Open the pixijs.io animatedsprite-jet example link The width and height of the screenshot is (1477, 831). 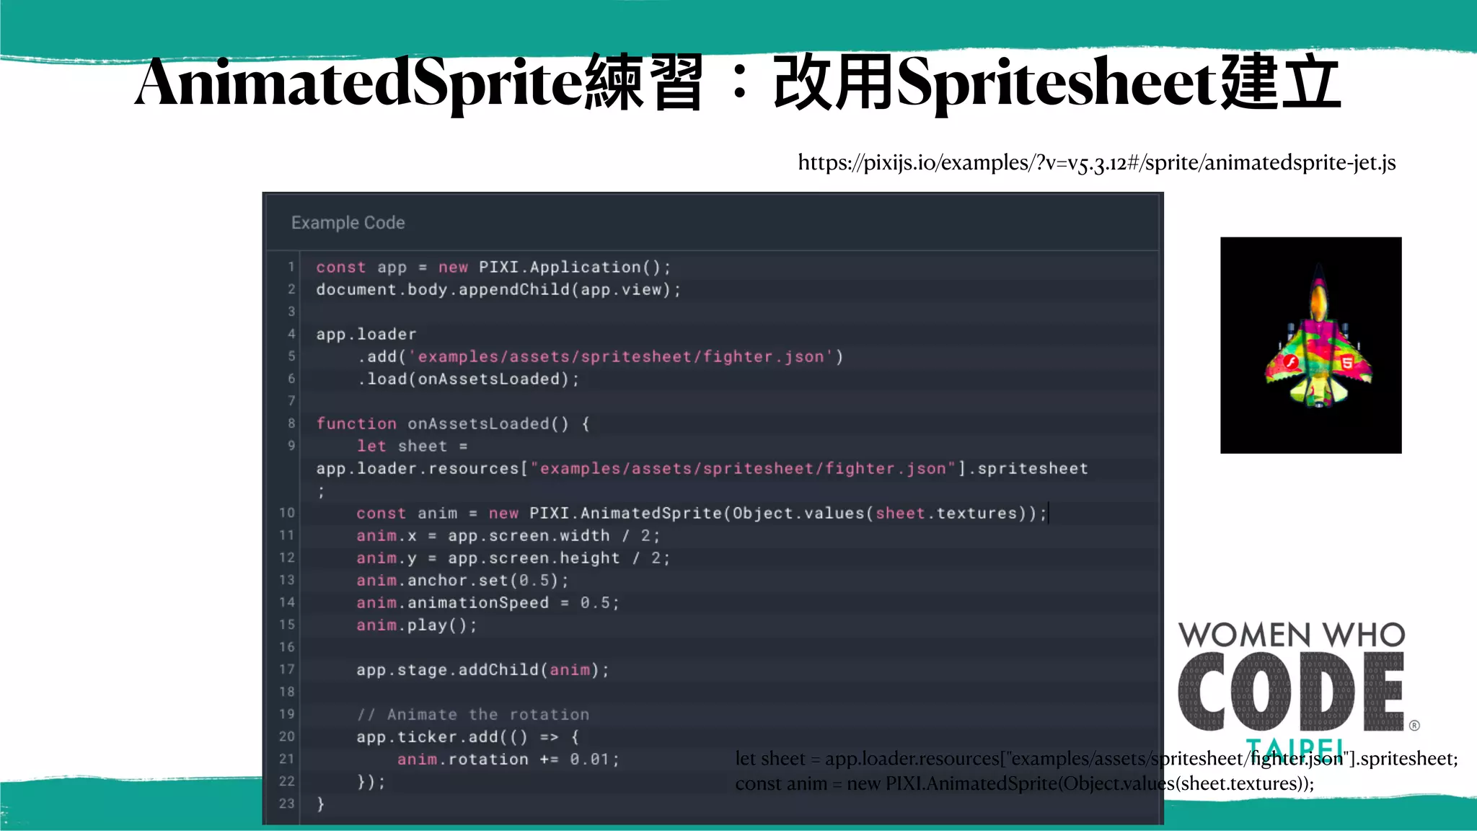(x=1097, y=163)
